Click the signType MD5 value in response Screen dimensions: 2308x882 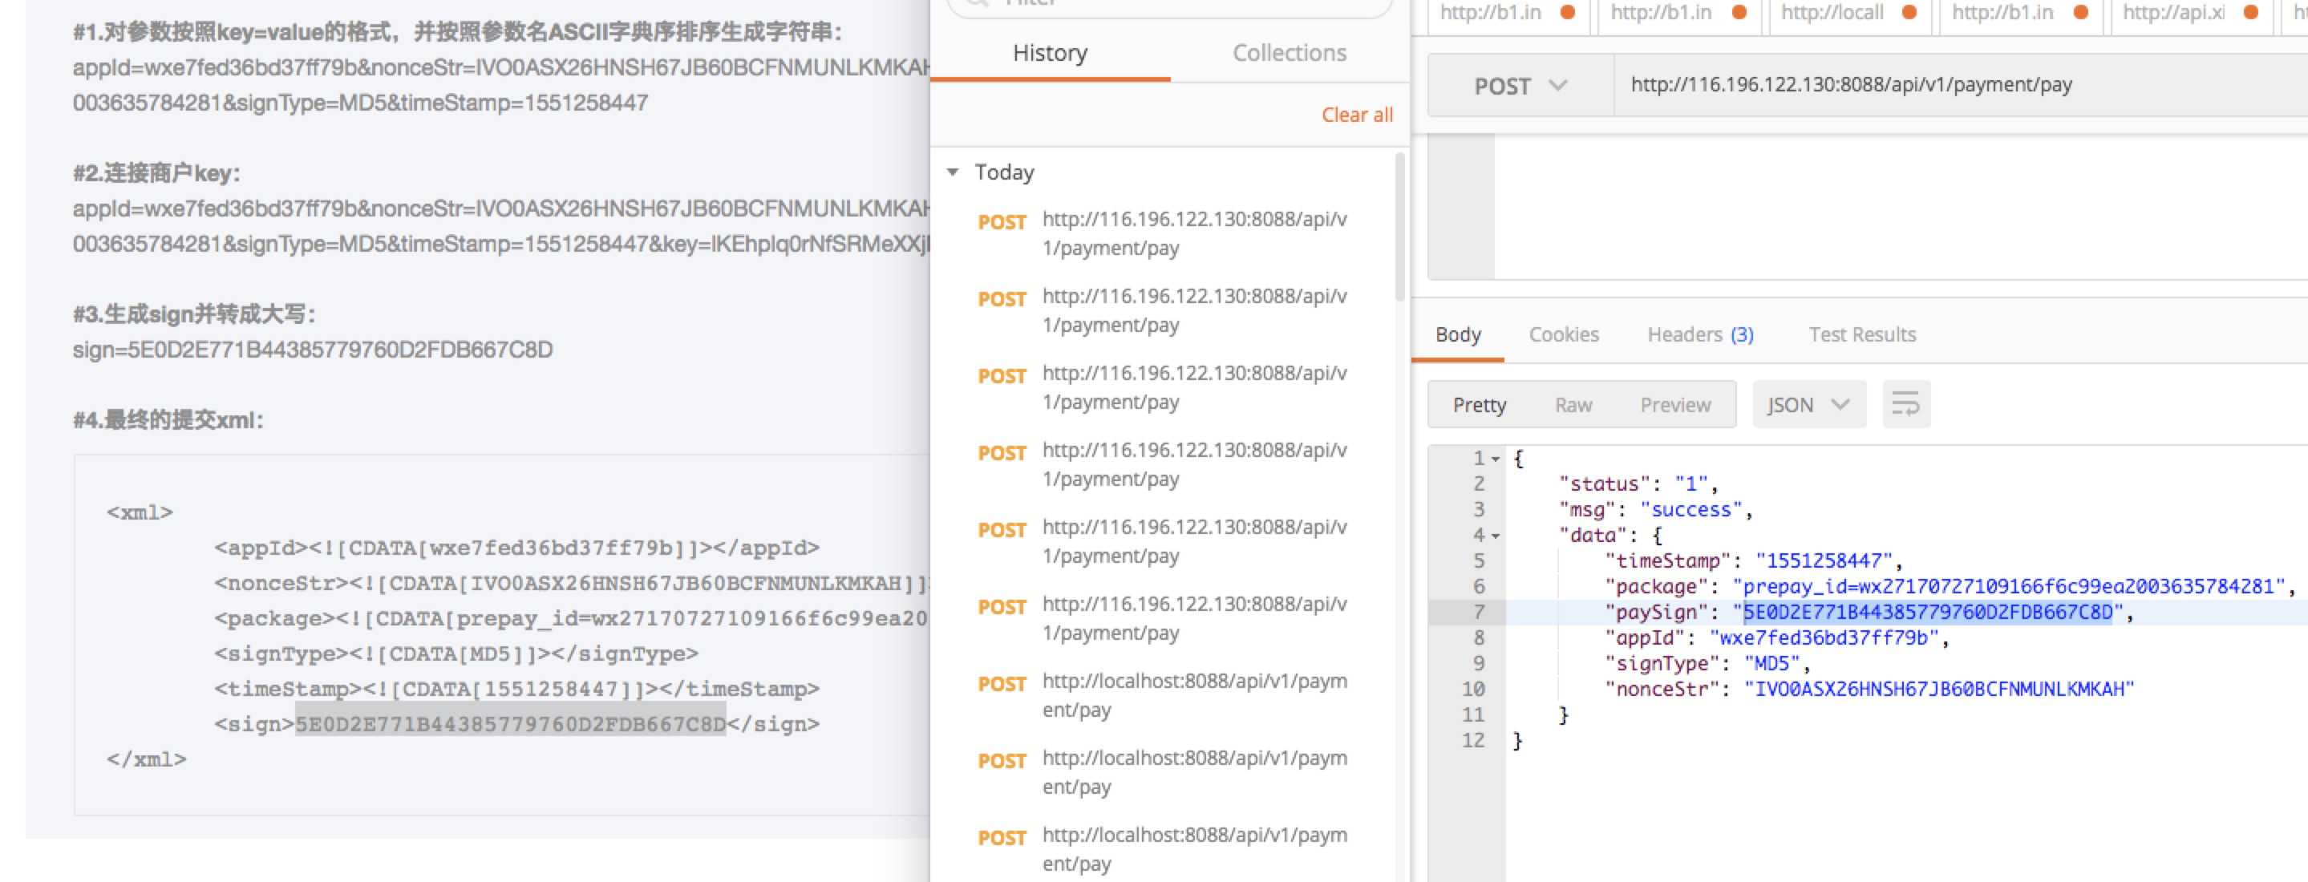tap(1771, 665)
